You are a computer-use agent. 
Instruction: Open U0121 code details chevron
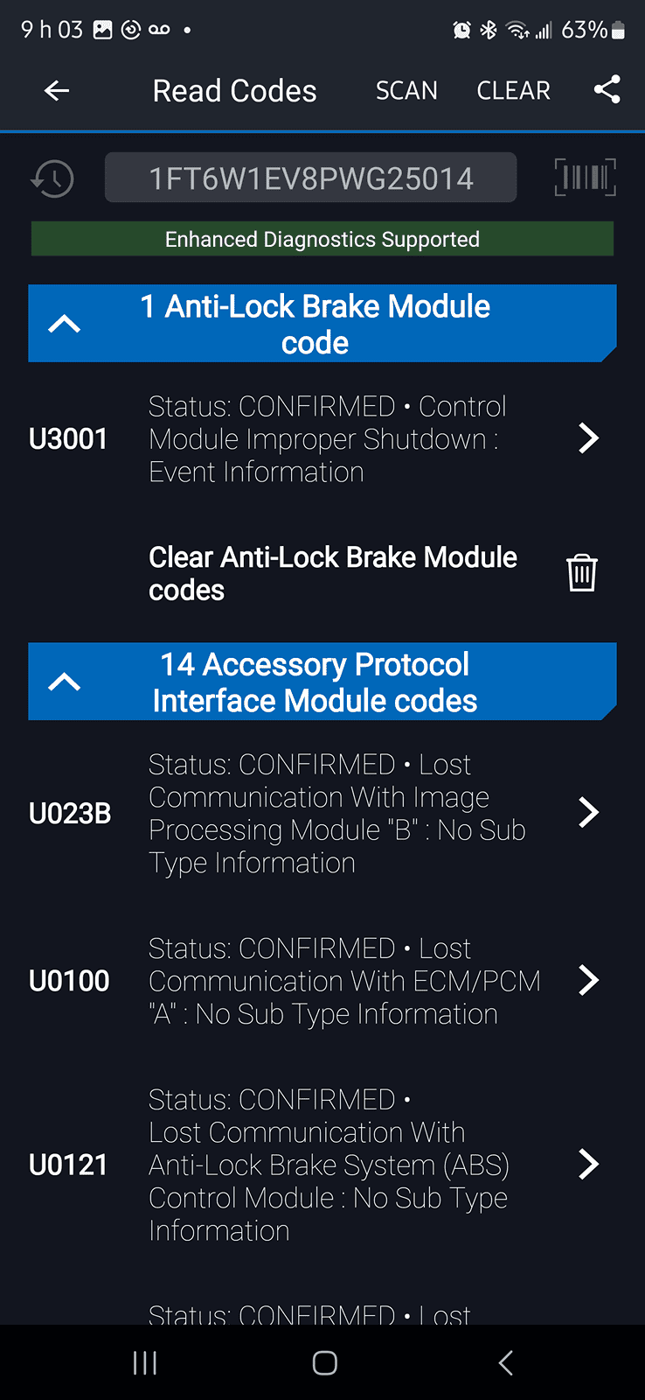[588, 1165]
